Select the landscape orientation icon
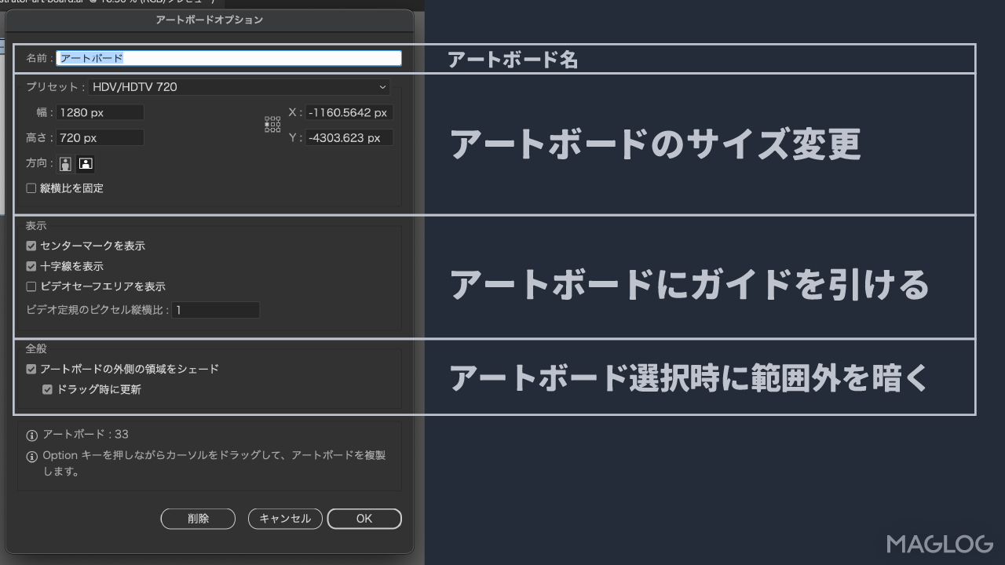 point(85,163)
